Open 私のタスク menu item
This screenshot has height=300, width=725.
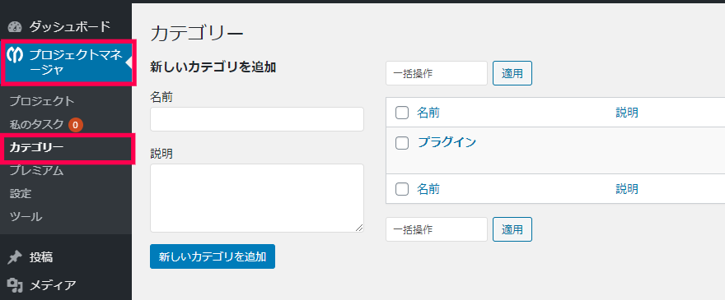click(36, 124)
